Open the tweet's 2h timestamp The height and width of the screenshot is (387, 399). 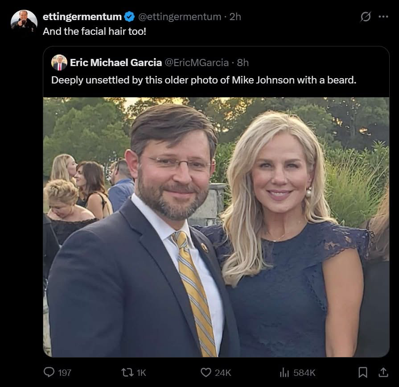pyautogui.click(x=235, y=17)
